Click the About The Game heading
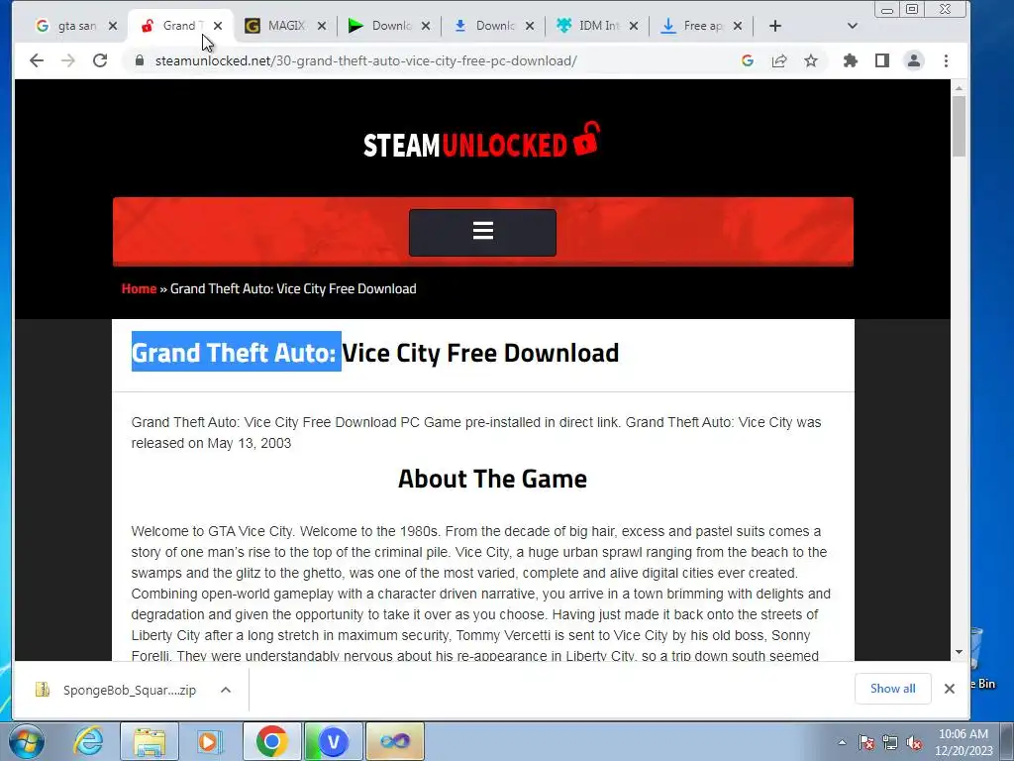The height and width of the screenshot is (761, 1014). coord(493,479)
